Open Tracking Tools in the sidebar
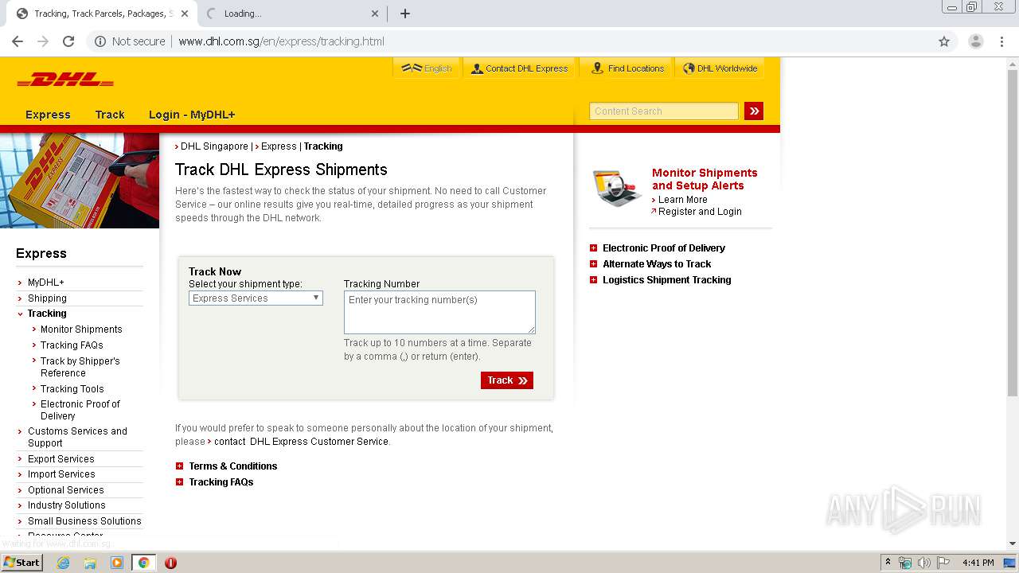This screenshot has width=1019, height=573. pyautogui.click(x=72, y=389)
